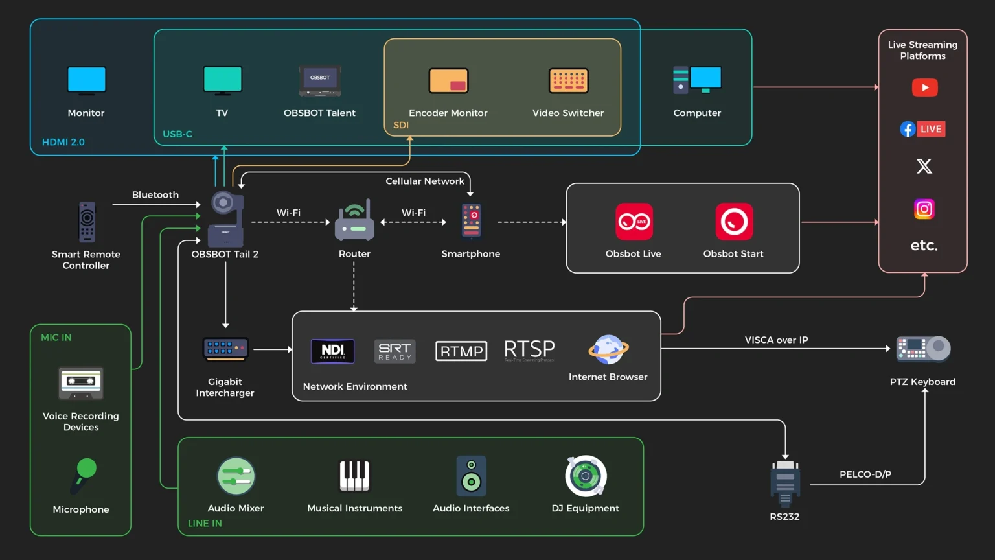Image resolution: width=995 pixels, height=560 pixels.
Task: Select the TV icon
Action: click(x=222, y=81)
